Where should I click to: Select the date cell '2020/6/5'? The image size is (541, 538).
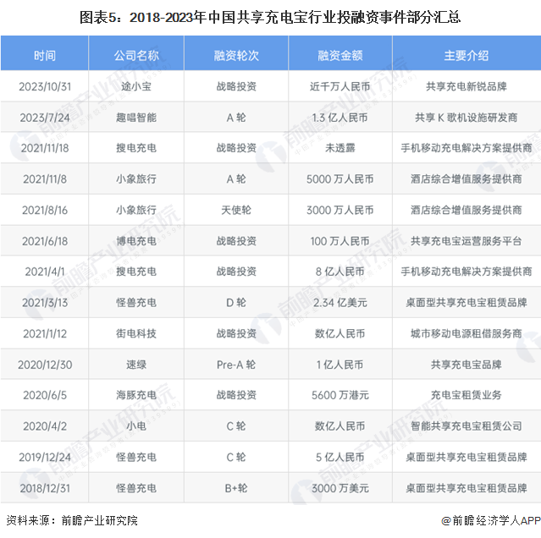pos(45,395)
